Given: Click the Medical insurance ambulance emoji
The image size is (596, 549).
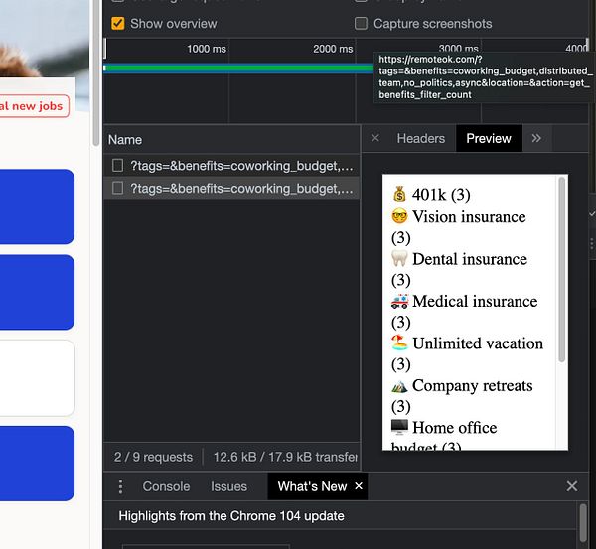Looking at the screenshot, I should (x=399, y=301).
